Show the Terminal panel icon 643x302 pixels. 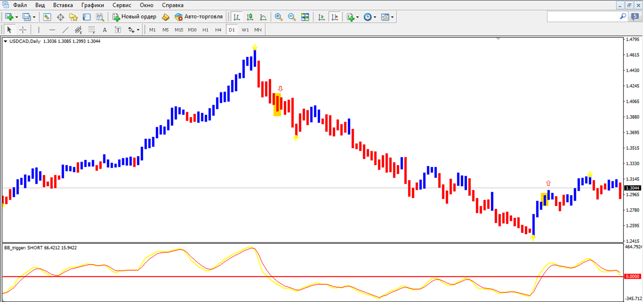point(87,17)
